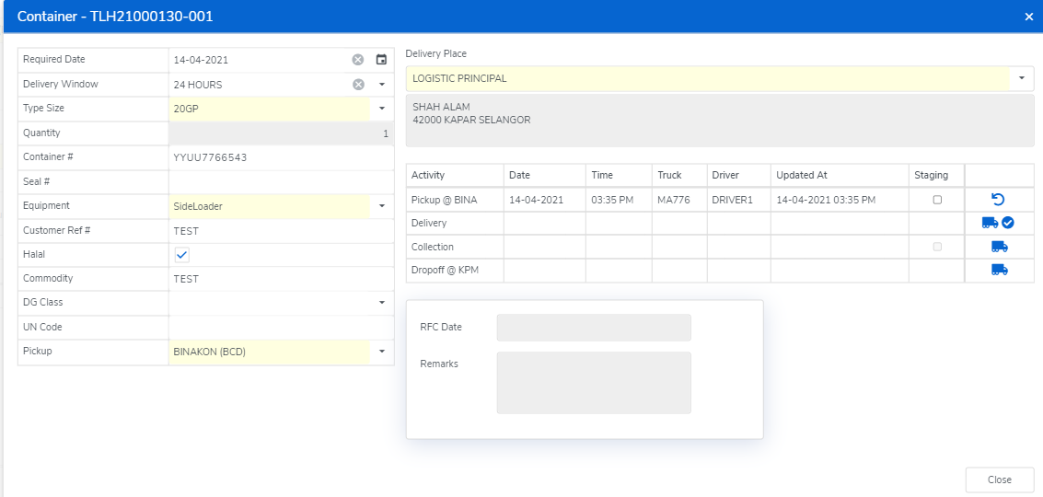Click the truck icon in Collection row

(999, 247)
